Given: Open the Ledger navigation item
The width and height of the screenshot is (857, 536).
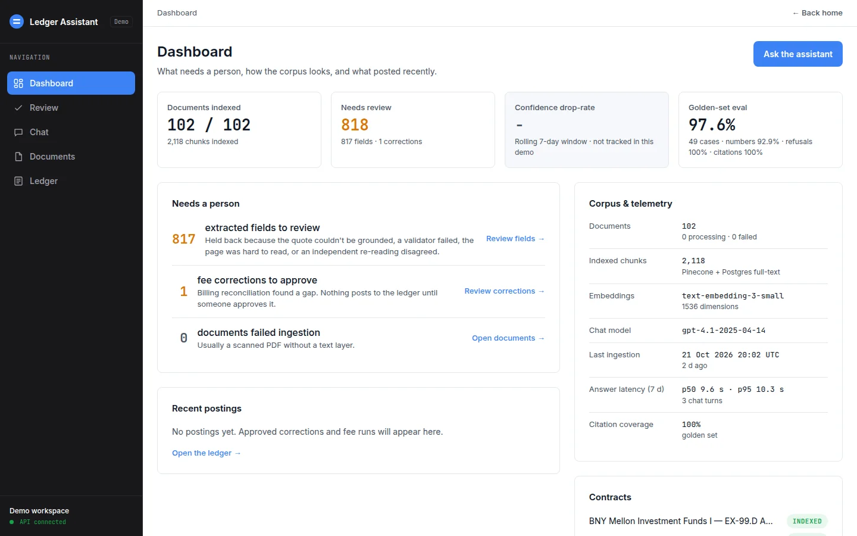Looking at the screenshot, I should click(71, 181).
